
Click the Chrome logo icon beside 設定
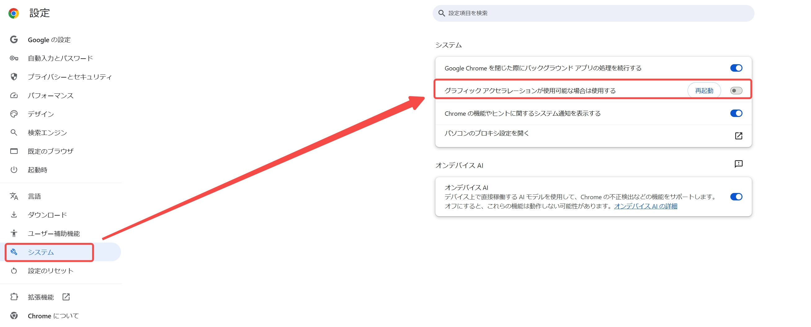(x=14, y=13)
